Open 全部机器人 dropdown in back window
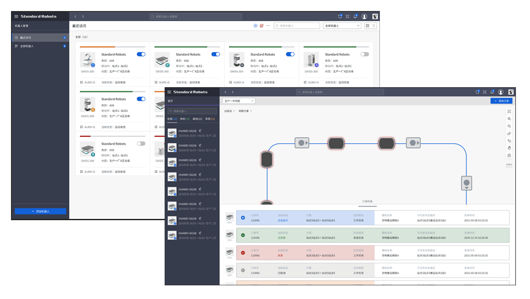 (x=342, y=26)
